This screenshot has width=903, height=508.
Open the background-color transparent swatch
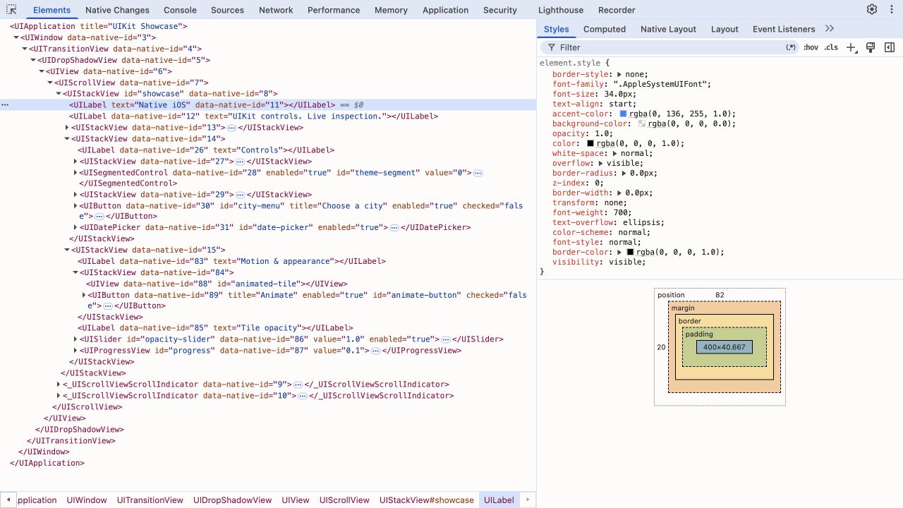pos(642,123)
